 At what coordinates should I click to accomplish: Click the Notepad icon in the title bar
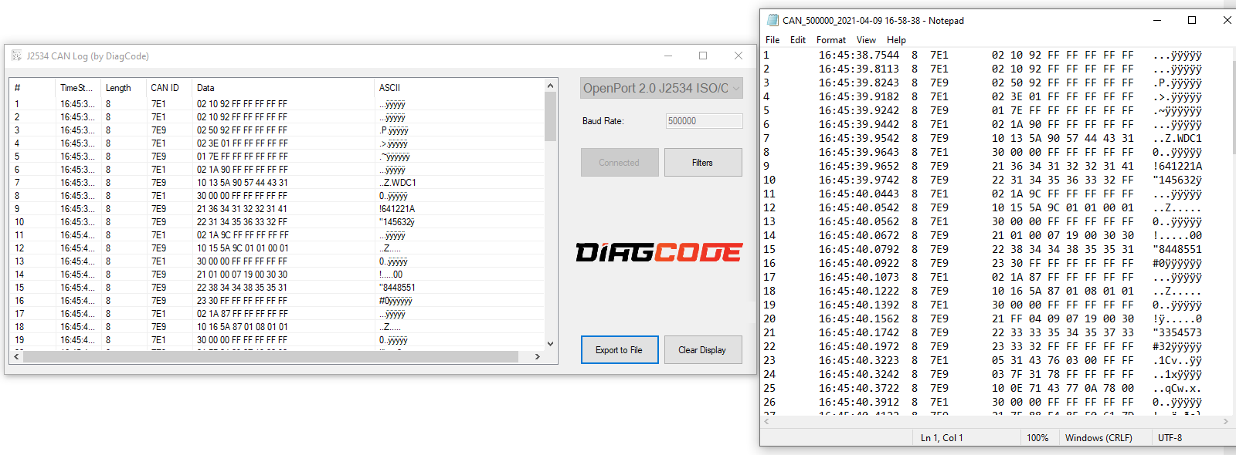click(x=772, y=21)
